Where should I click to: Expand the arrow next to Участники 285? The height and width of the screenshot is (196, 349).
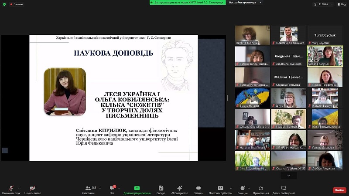(x=99, y=188)
